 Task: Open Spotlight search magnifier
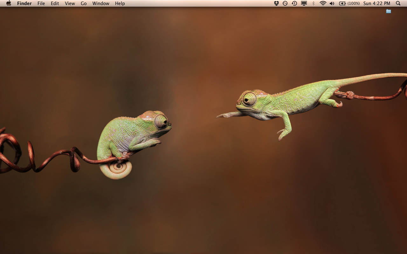pyautogui.click(x=398, y=3)
